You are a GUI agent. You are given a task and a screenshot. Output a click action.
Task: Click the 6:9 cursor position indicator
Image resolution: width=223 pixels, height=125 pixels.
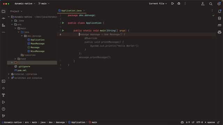click(x=188, y=122)
